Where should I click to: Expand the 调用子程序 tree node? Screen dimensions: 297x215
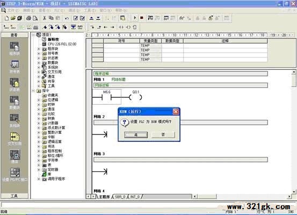tap(39, 179)
